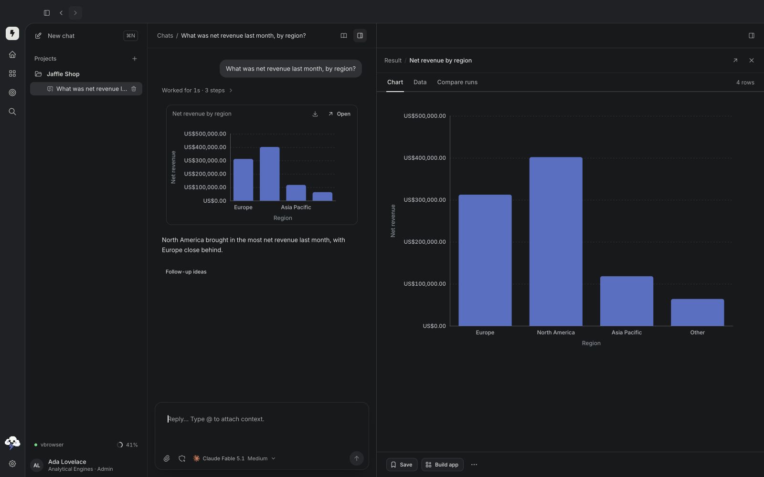
Task: Open the book reading view icon
Action: coord(344,36)
